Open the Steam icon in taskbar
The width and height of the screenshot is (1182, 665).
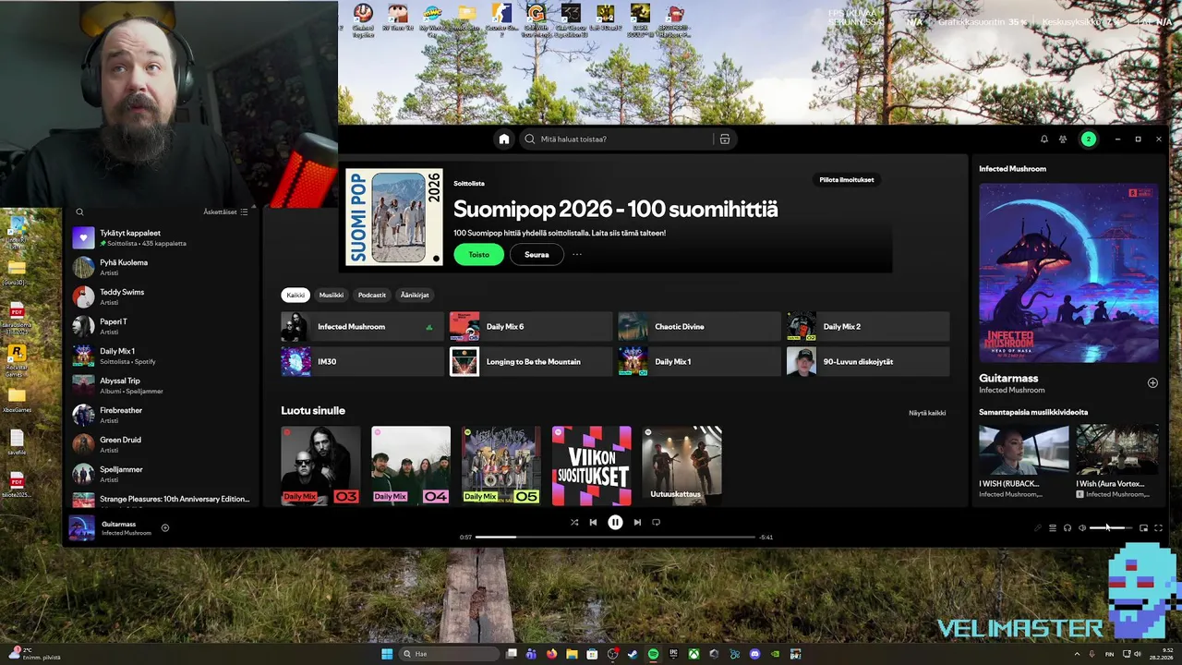point(633,654)
